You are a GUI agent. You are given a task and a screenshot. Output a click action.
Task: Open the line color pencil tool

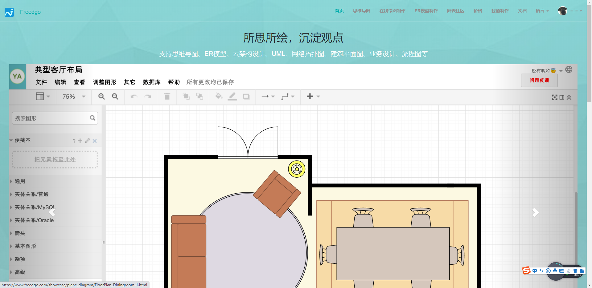pos(232,97)
